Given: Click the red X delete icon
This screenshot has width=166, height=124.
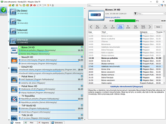Looking at the screenshot, I should click(31, 5).
